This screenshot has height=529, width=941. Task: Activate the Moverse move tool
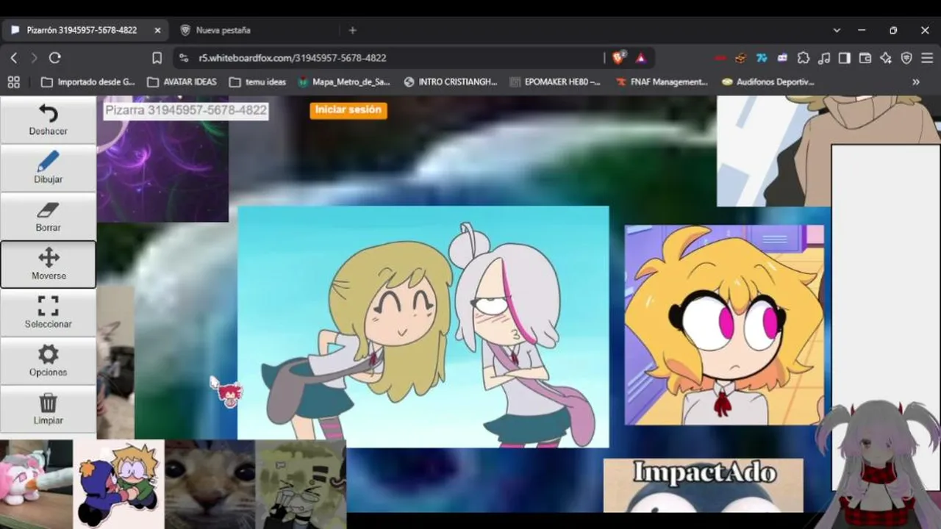coord(48,264)
